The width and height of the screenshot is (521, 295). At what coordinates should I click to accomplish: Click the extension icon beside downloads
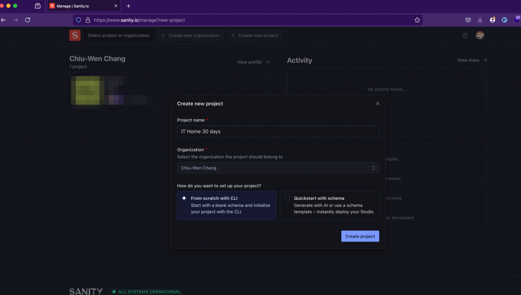pos(493,20)
